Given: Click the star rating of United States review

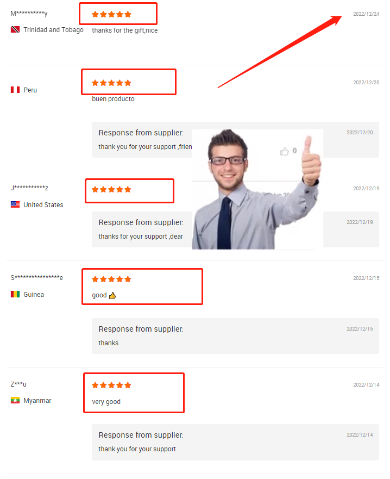Looking at the screenshot, I should coord(111,189).
